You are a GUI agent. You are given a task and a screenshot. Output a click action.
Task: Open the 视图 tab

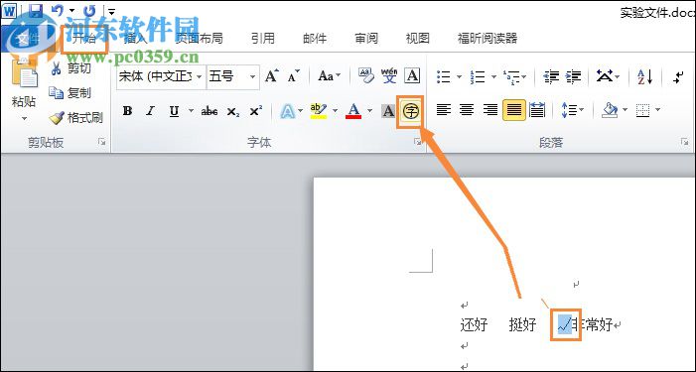coord(418,38)
